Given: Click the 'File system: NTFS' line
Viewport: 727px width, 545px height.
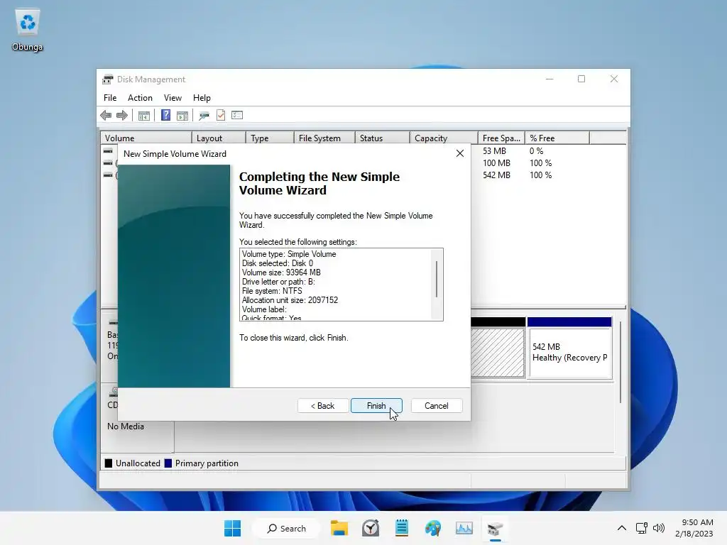Looking at the screenshot, I should 272,291.
